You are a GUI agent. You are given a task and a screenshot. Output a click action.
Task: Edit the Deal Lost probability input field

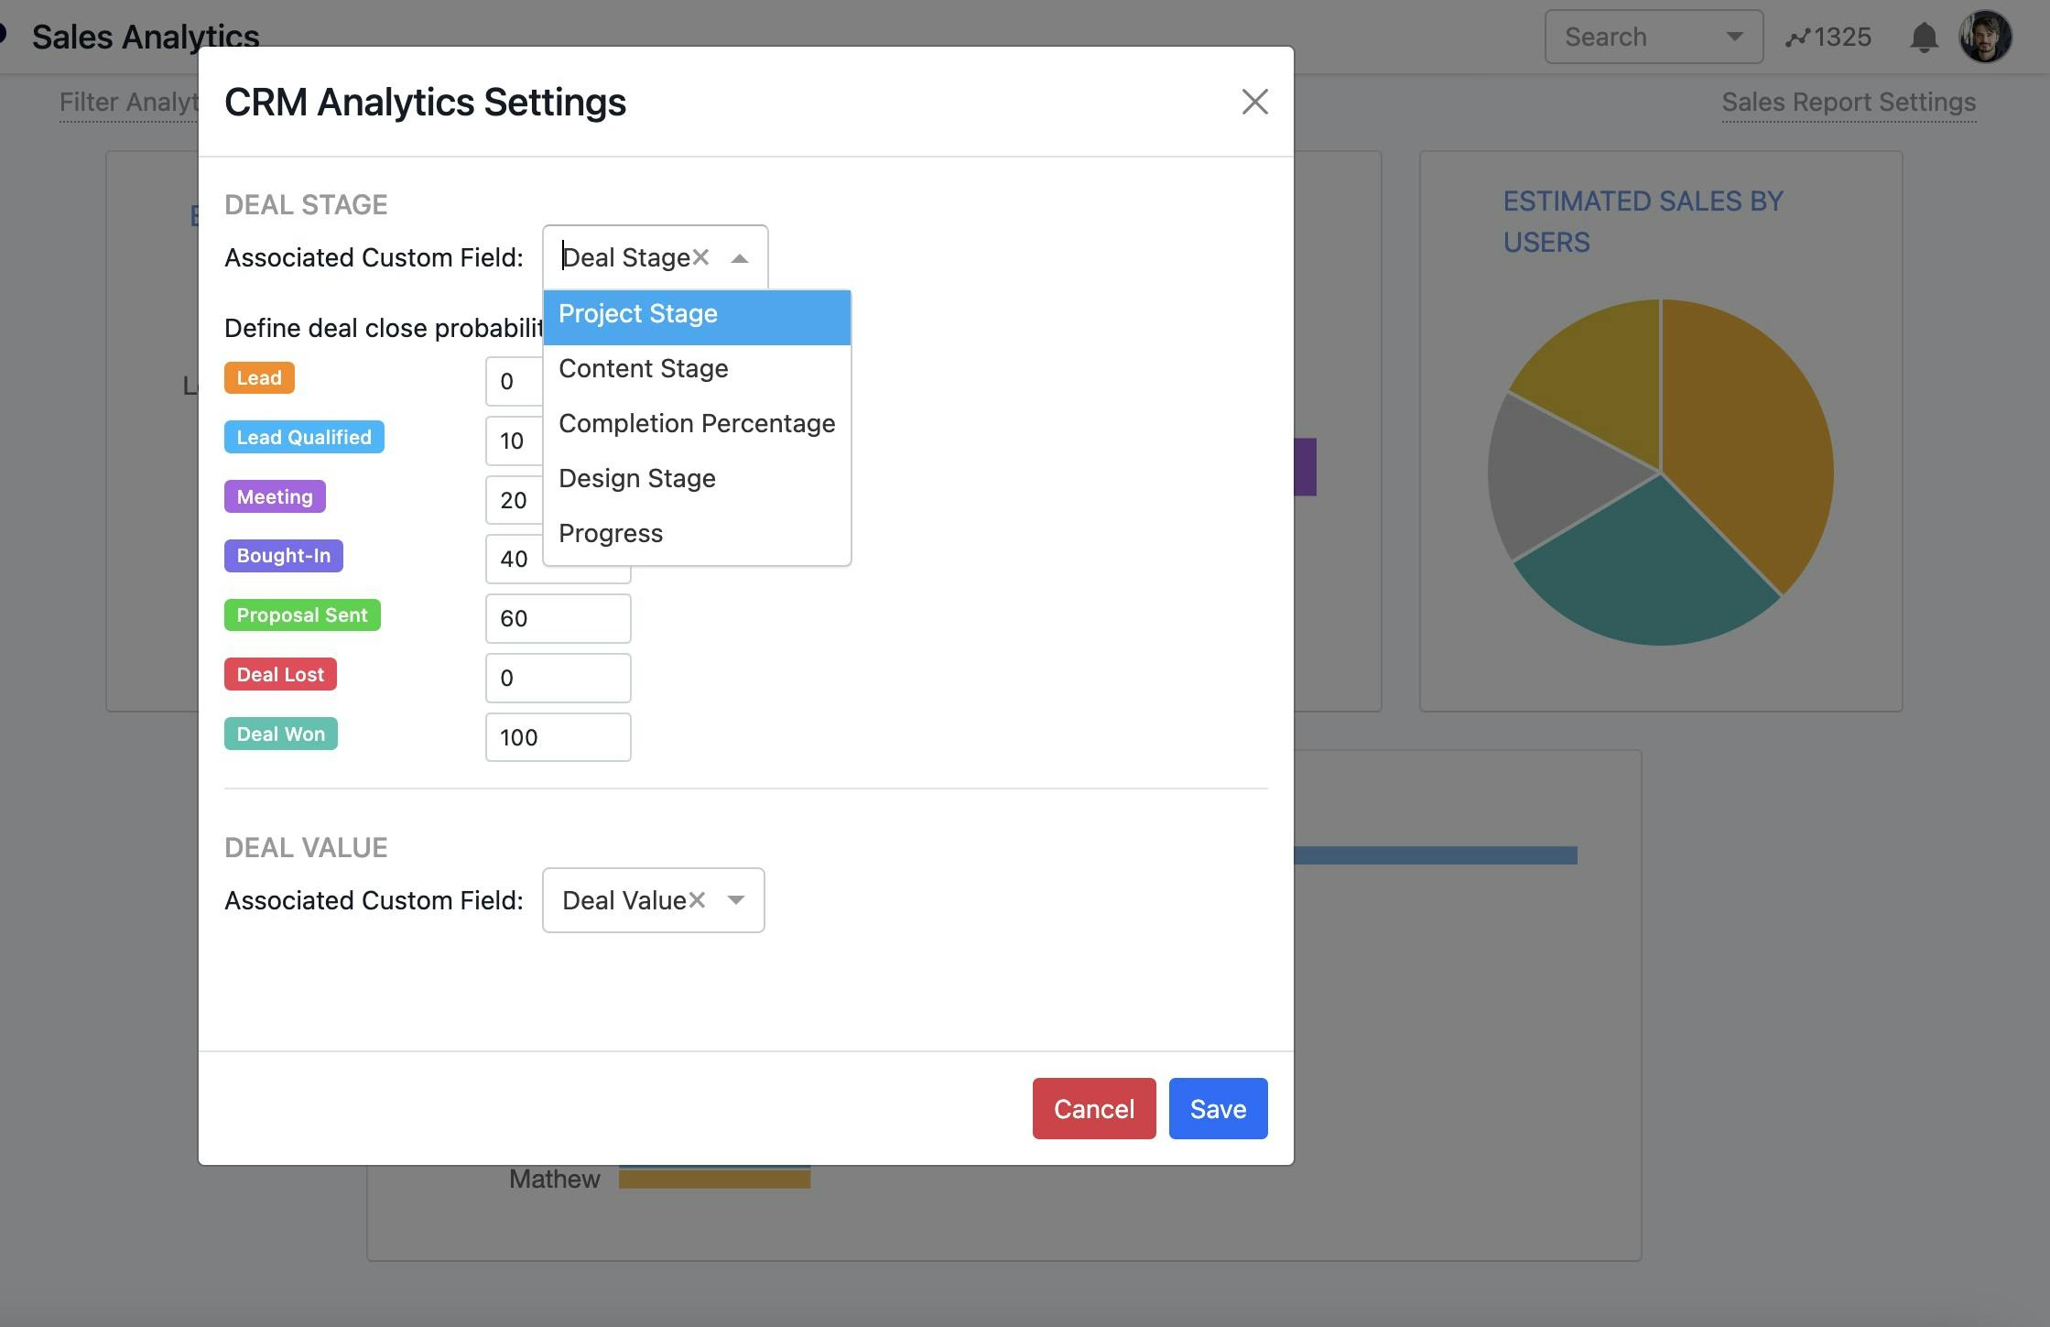[x=558, y=676]
